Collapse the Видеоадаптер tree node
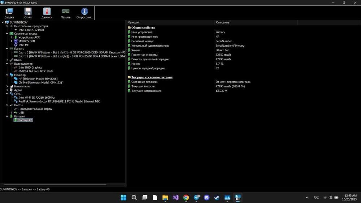361x203 pixels. (7, 64)
